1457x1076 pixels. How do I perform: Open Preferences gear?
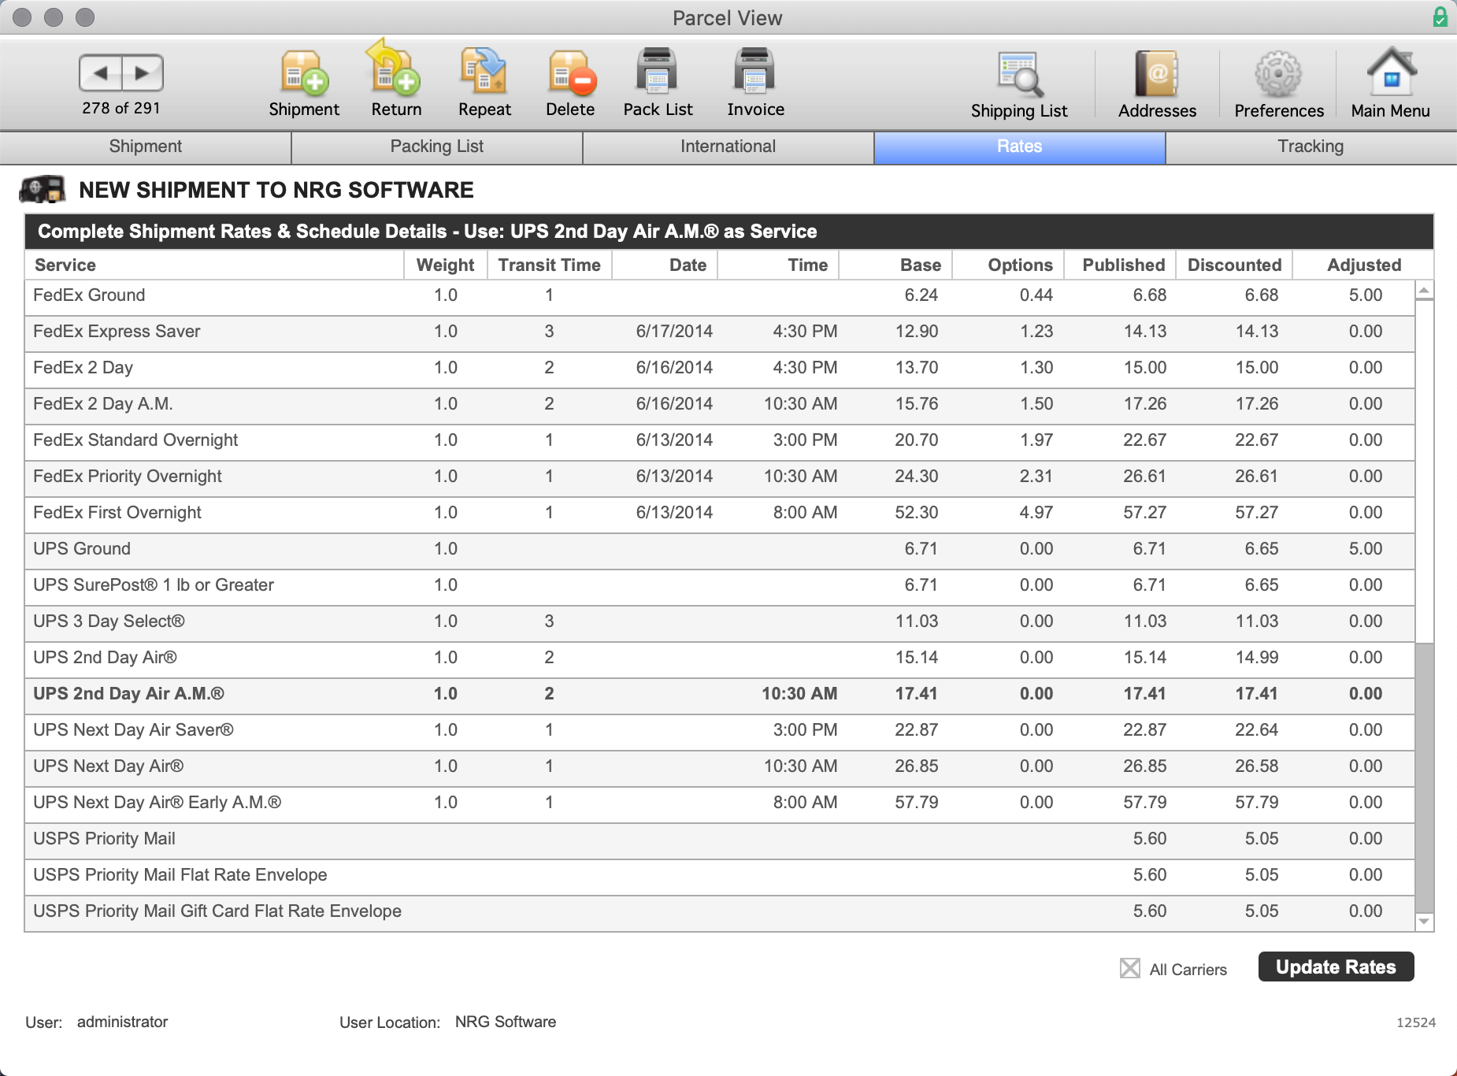click(1279, 85)
